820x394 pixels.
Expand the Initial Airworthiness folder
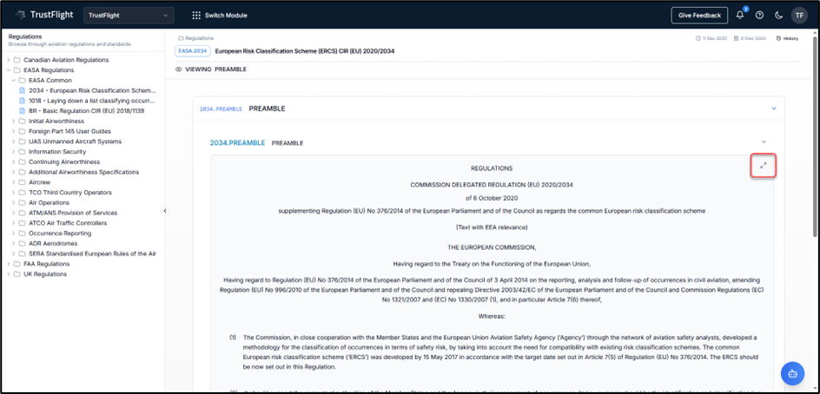(x=14, y=121)
